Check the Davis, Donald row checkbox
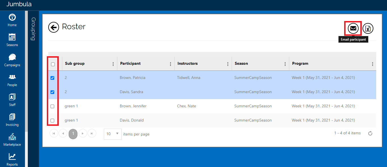The width and height of the screenshot is (387, 167). point(52,120)
